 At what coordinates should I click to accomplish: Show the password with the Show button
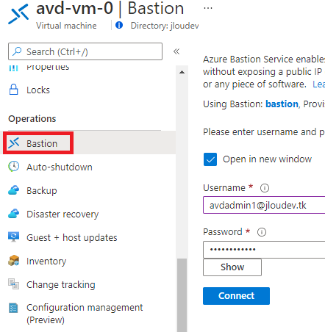coord(232,267)
